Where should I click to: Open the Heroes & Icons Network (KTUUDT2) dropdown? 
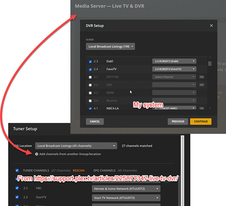(126, 189)
